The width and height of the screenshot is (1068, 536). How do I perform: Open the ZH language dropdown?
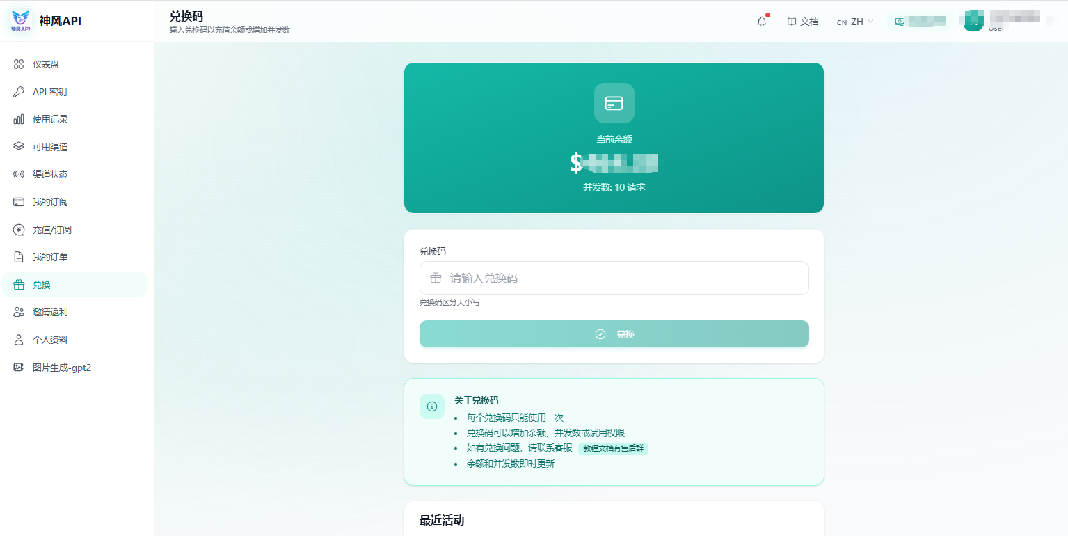point(855,22)
